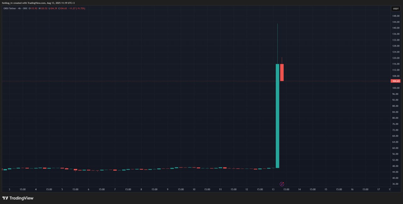This screenshot has width=403, height=204.
Task: Click the 124.00 price scale label
Action: (396, 52)
